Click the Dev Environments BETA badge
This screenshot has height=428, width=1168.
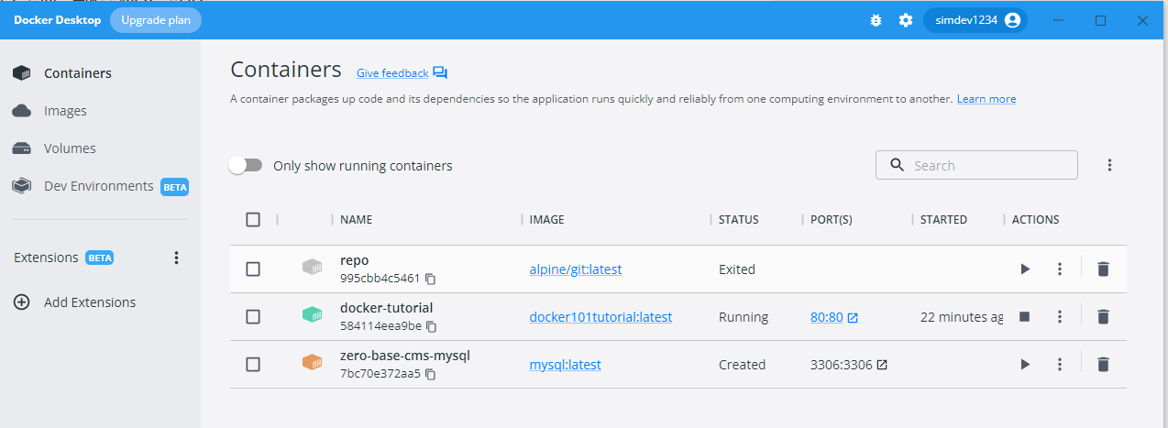click(175, 187)
